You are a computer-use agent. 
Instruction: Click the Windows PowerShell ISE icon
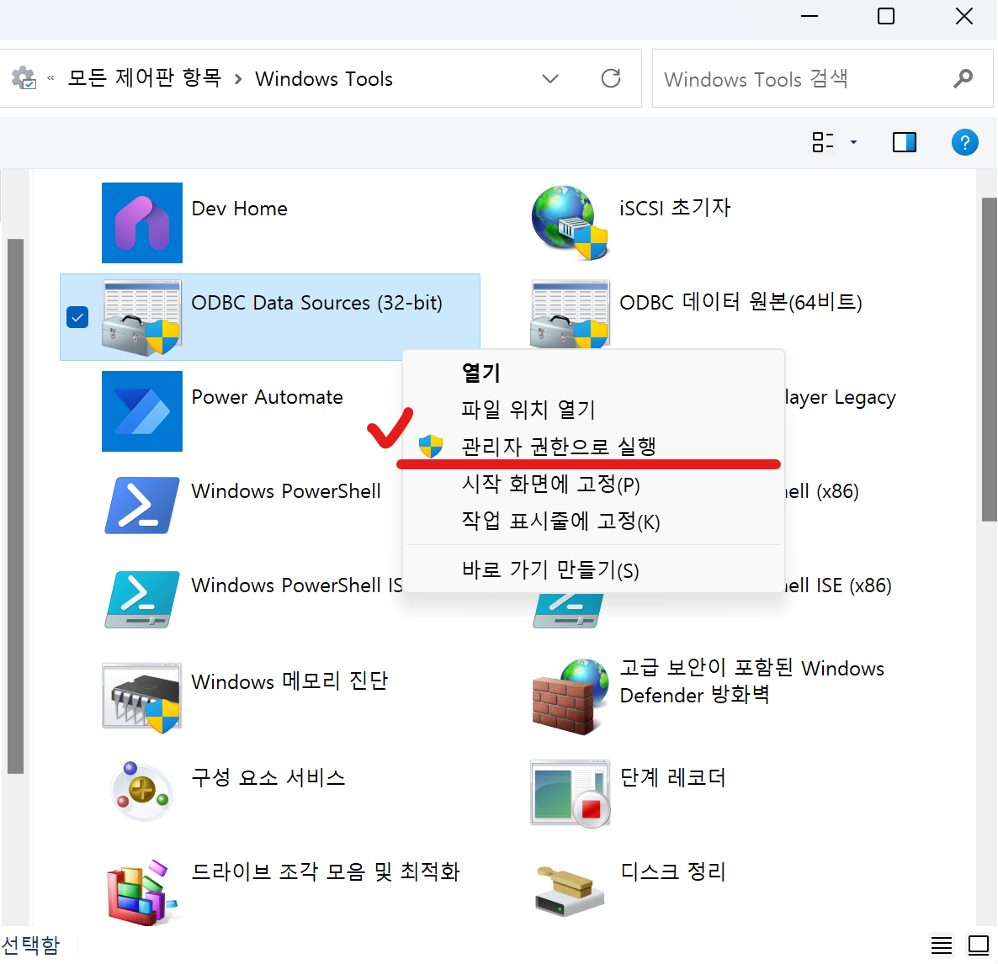142,600
